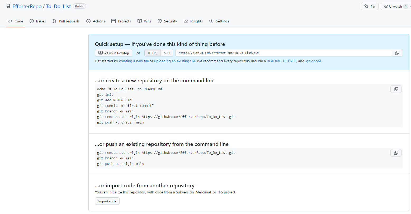
Task: Click the "...or create a new repository" heading
Action: tap(155, 80)
